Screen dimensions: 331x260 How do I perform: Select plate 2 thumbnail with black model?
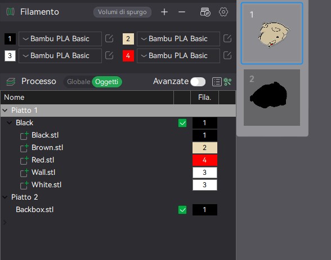(272, 98)
